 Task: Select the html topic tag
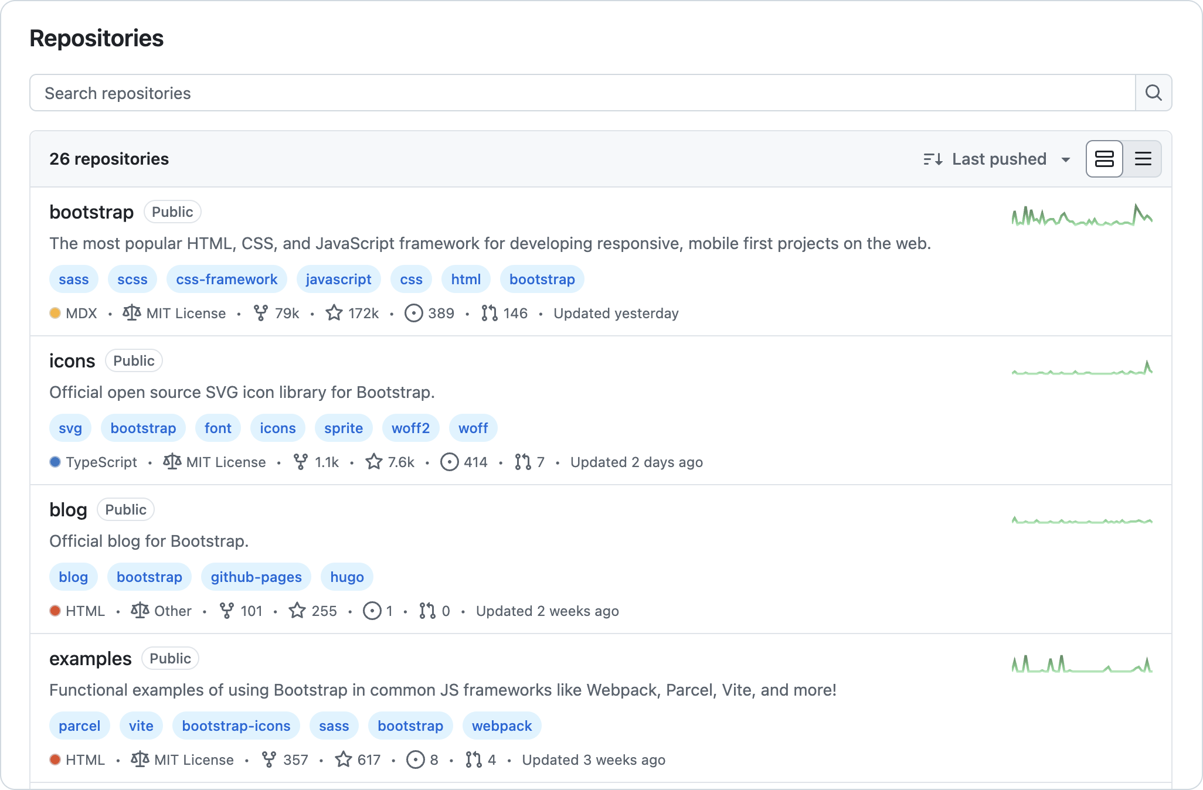click(466, 279)
